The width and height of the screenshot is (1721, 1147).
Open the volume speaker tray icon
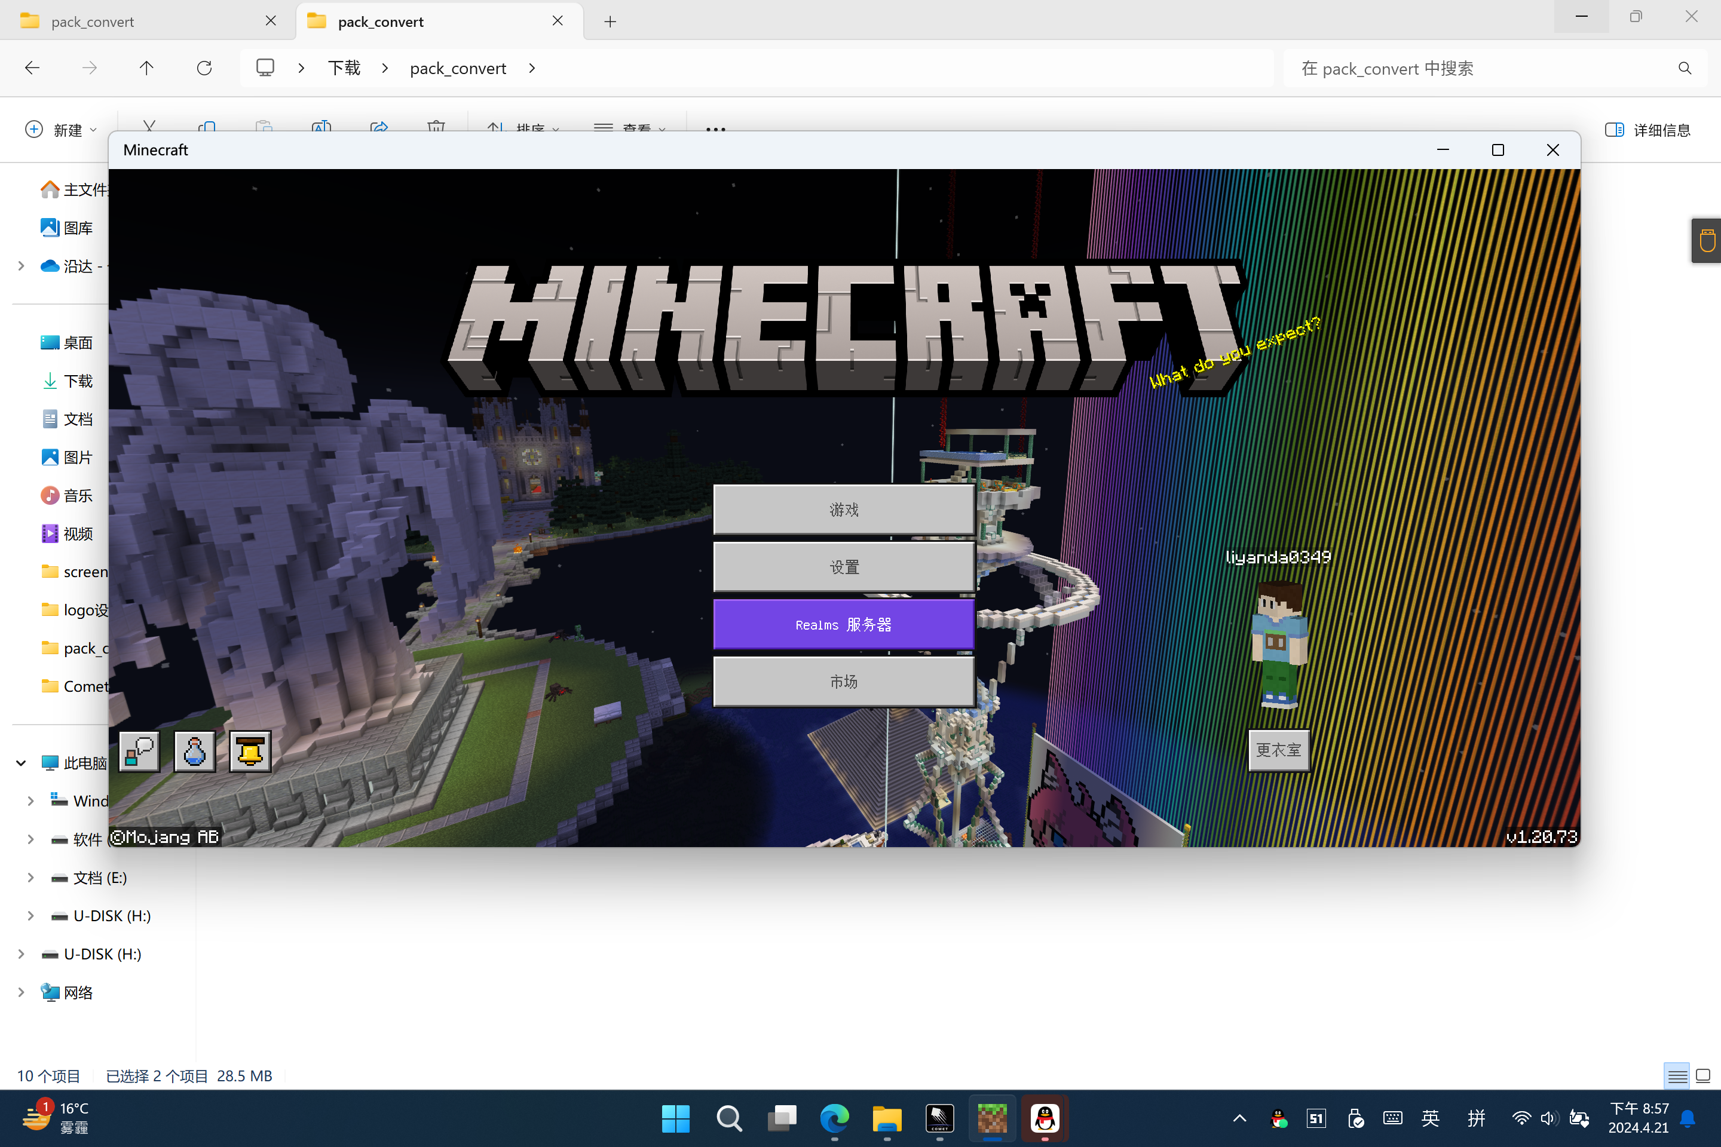tap(1548, 1118)
